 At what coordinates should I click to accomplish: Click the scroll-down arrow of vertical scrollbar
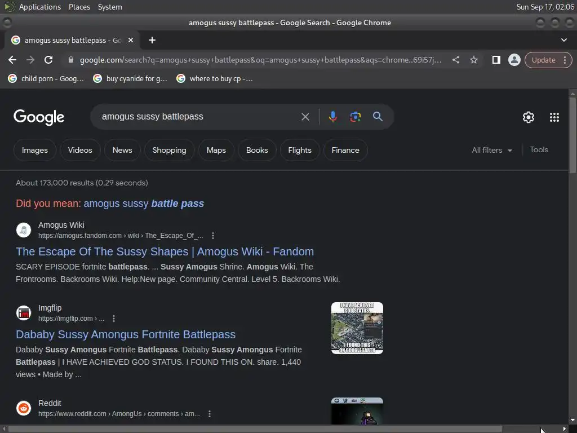pos(572,420)
